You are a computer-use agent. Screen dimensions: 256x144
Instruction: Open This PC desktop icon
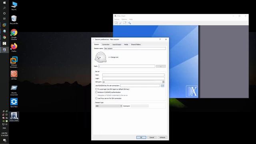point(14,6)
